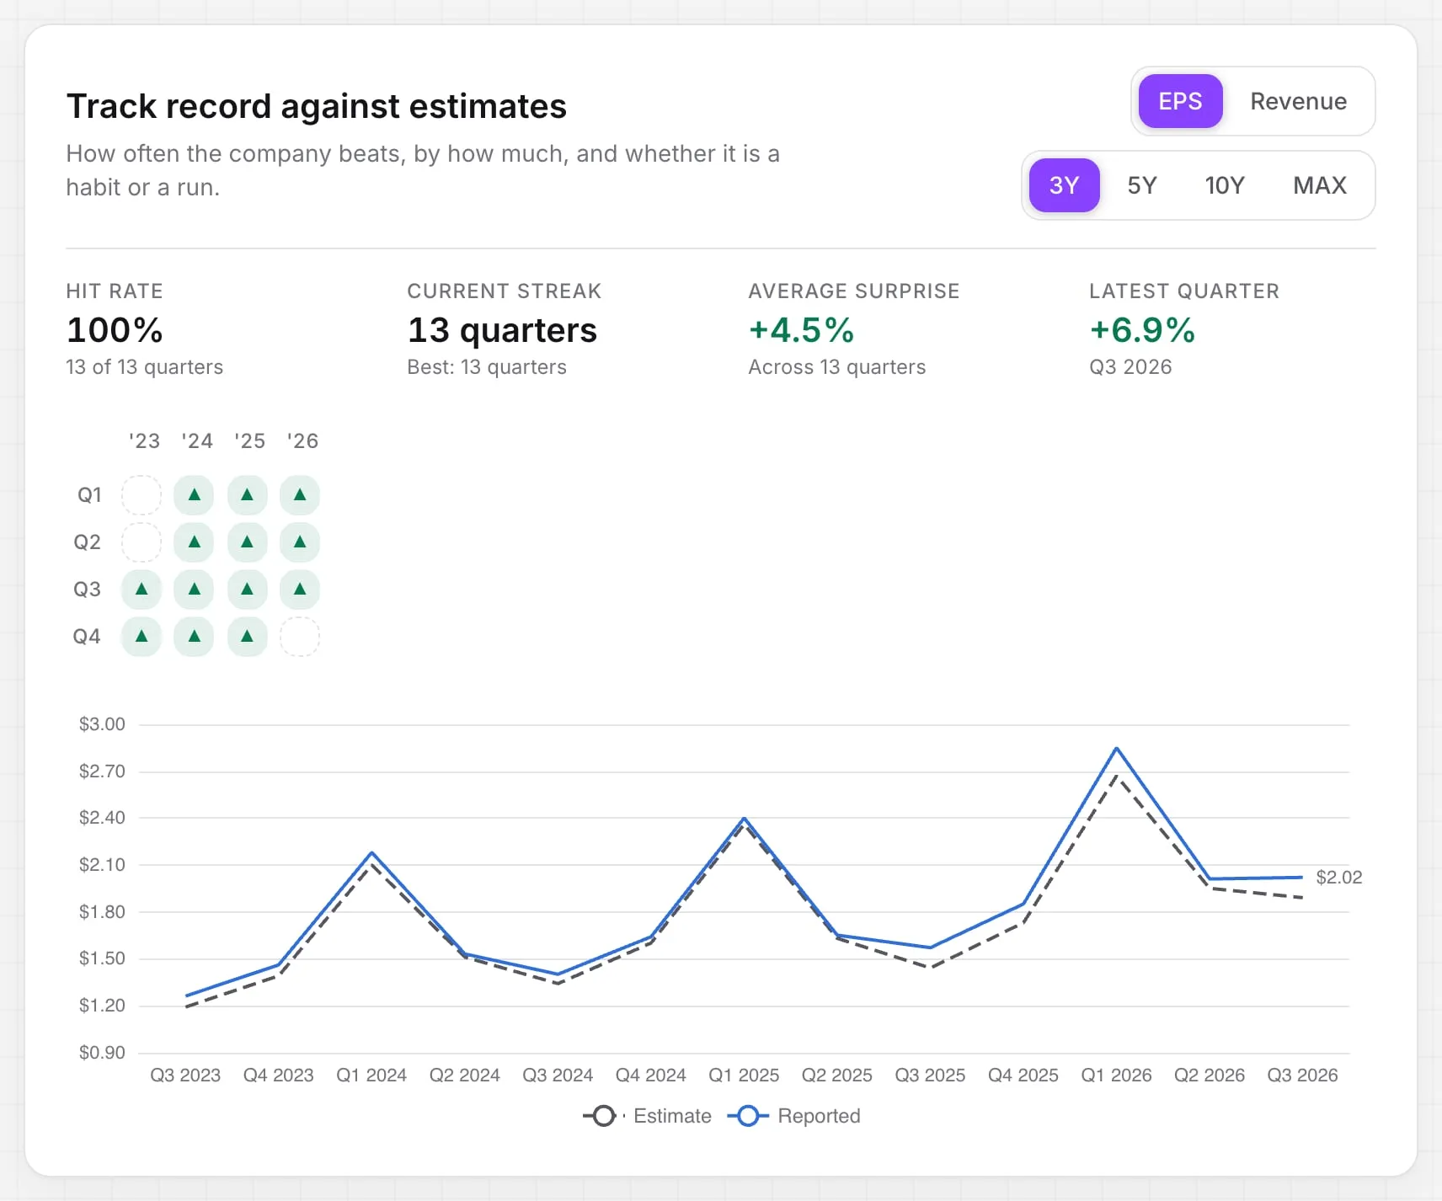Screen dimensions: 1442x1201
Task: Click the Q1 '25 beat marker
Action: (x=247, y=494)
